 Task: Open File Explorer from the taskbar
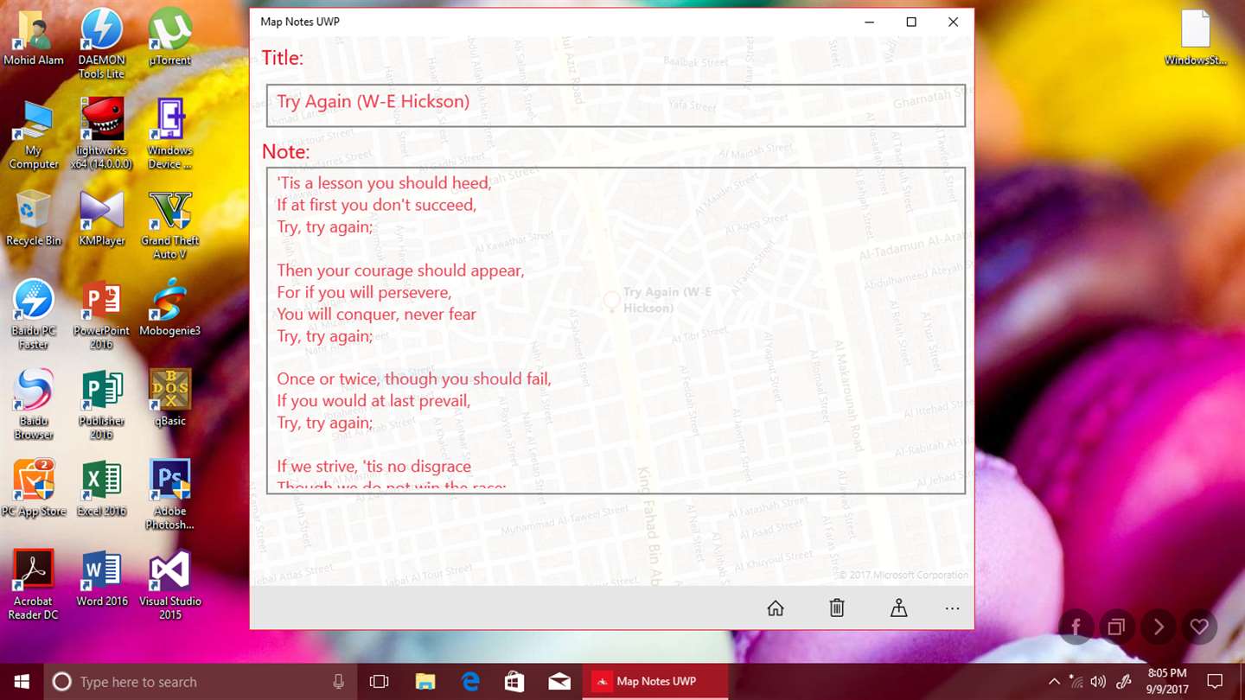pyautogui.click(x=425, y=682)
